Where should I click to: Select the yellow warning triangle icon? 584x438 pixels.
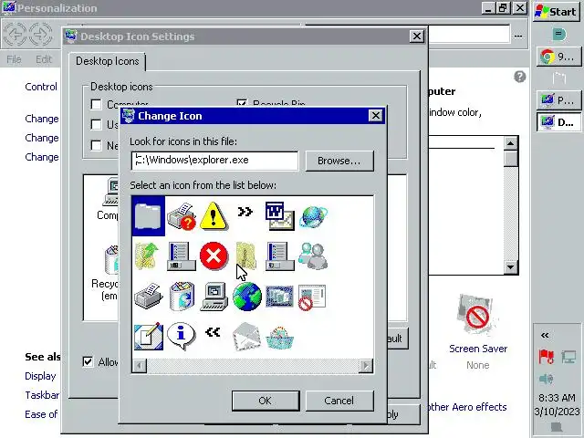(214, 216)
